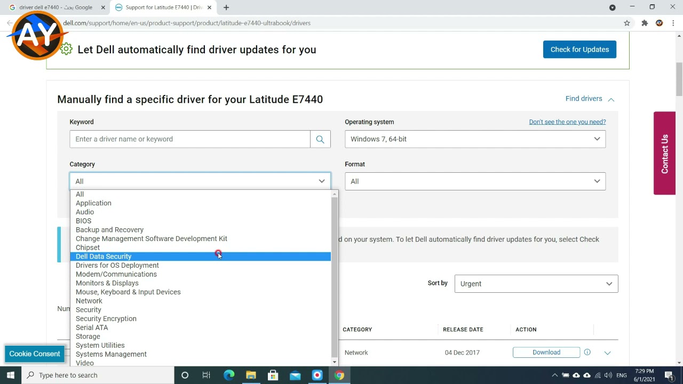Open a new Chrome tab

226,7
